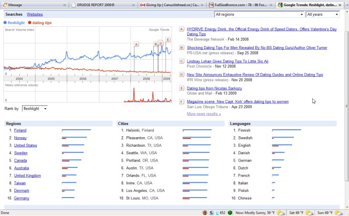Image resolution: width=349 pixels, height=216 pixels.
Task: Click the Now Mostly Sunny weather icon
Action: point(281,213)
